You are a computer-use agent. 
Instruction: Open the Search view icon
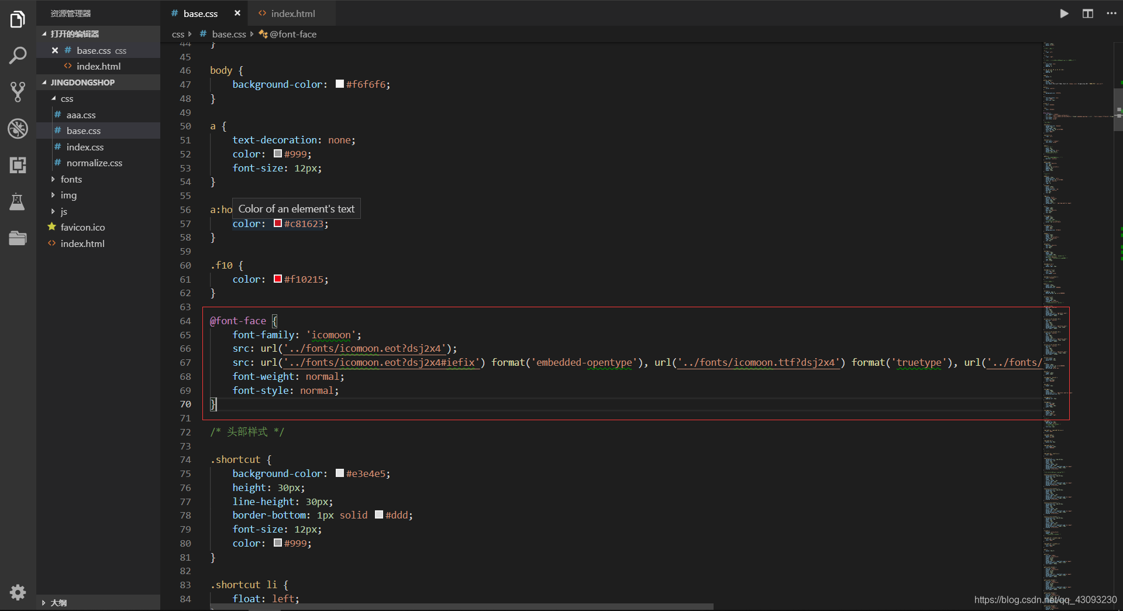tap(18, 56)
